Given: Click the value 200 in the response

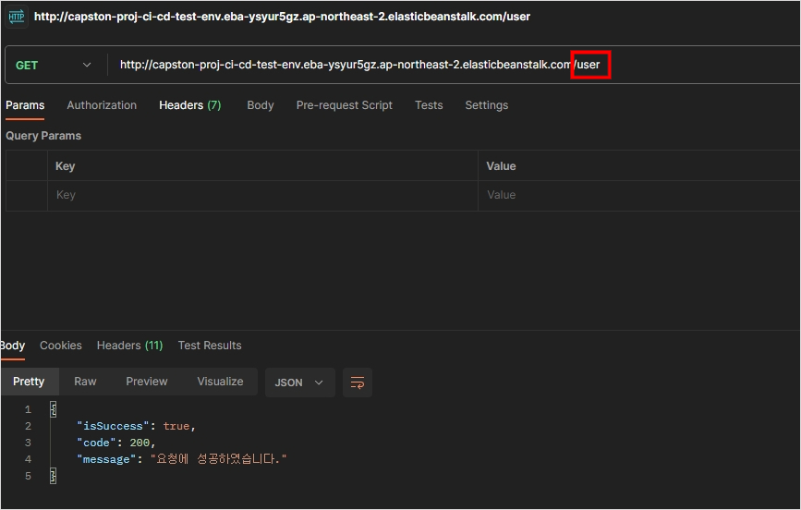Looking at the screenshot, I should 140,443.
